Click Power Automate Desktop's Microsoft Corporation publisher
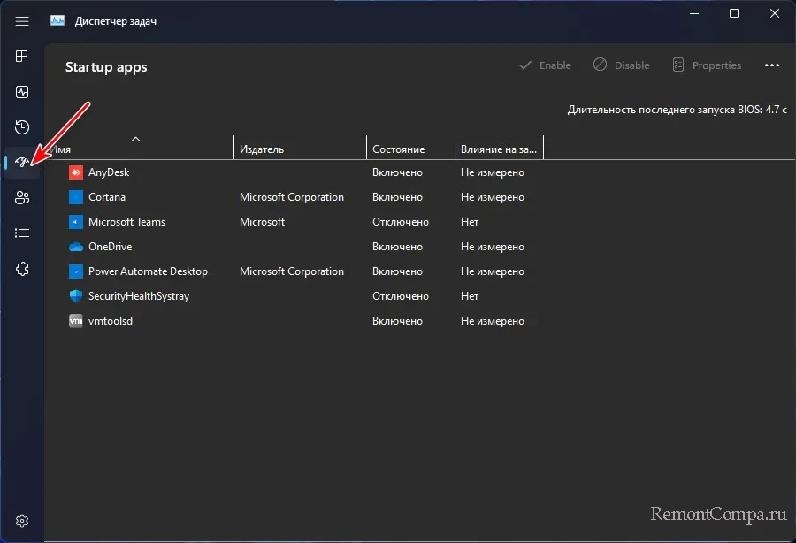Viewport: 796px width, 543px height. point(291,271)
